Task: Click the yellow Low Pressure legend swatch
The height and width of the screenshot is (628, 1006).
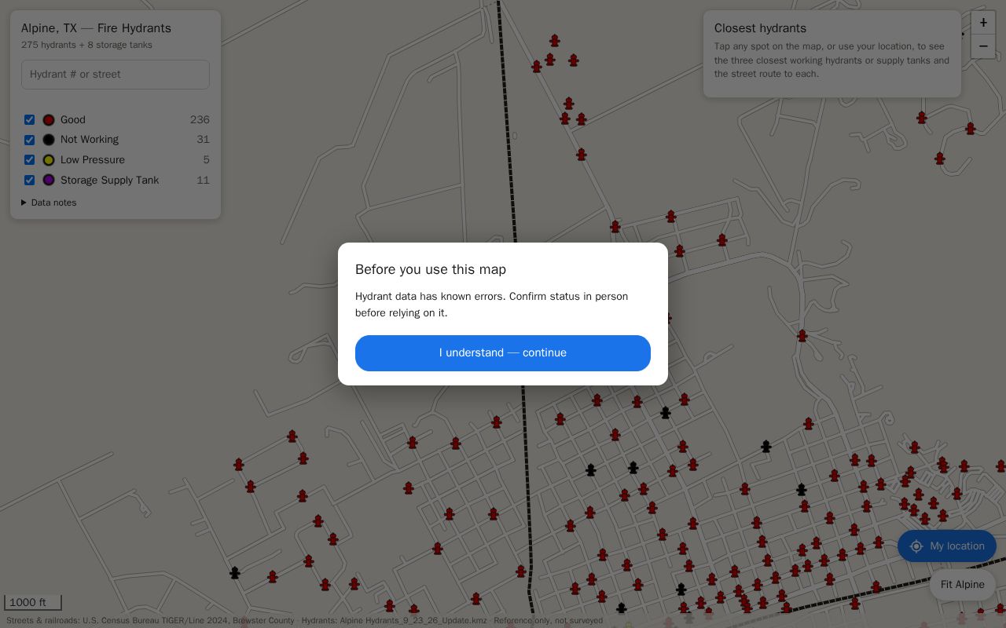Action: 49,160
